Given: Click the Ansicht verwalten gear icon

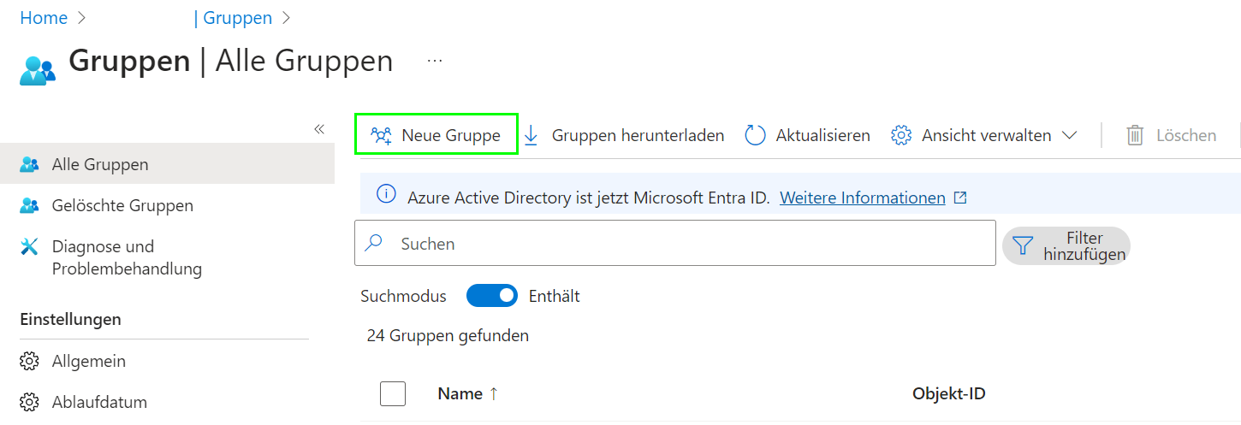Looking at the screenshot, I should pyautogui.click(x=901, y=135).
